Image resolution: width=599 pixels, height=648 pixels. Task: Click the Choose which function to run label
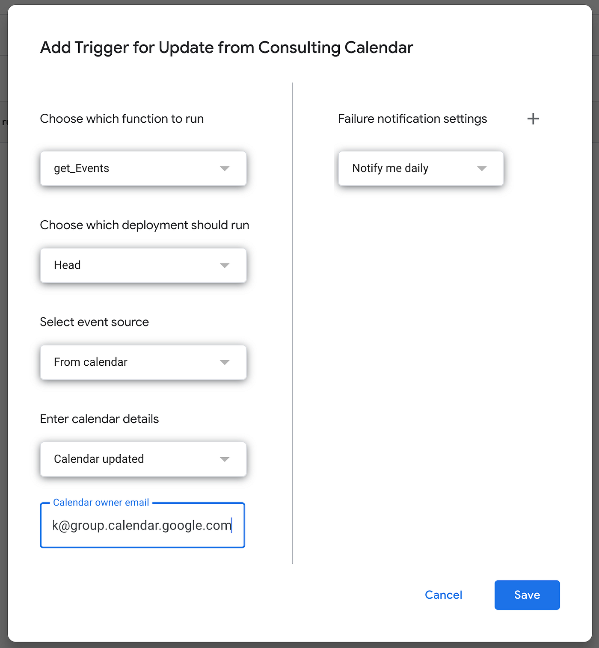point(122,118)
